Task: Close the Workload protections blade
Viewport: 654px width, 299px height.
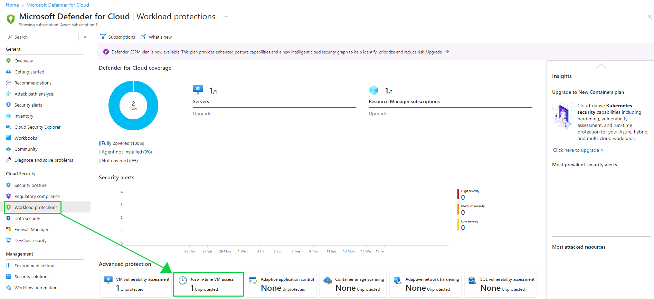Action: [x=650, y=17]
